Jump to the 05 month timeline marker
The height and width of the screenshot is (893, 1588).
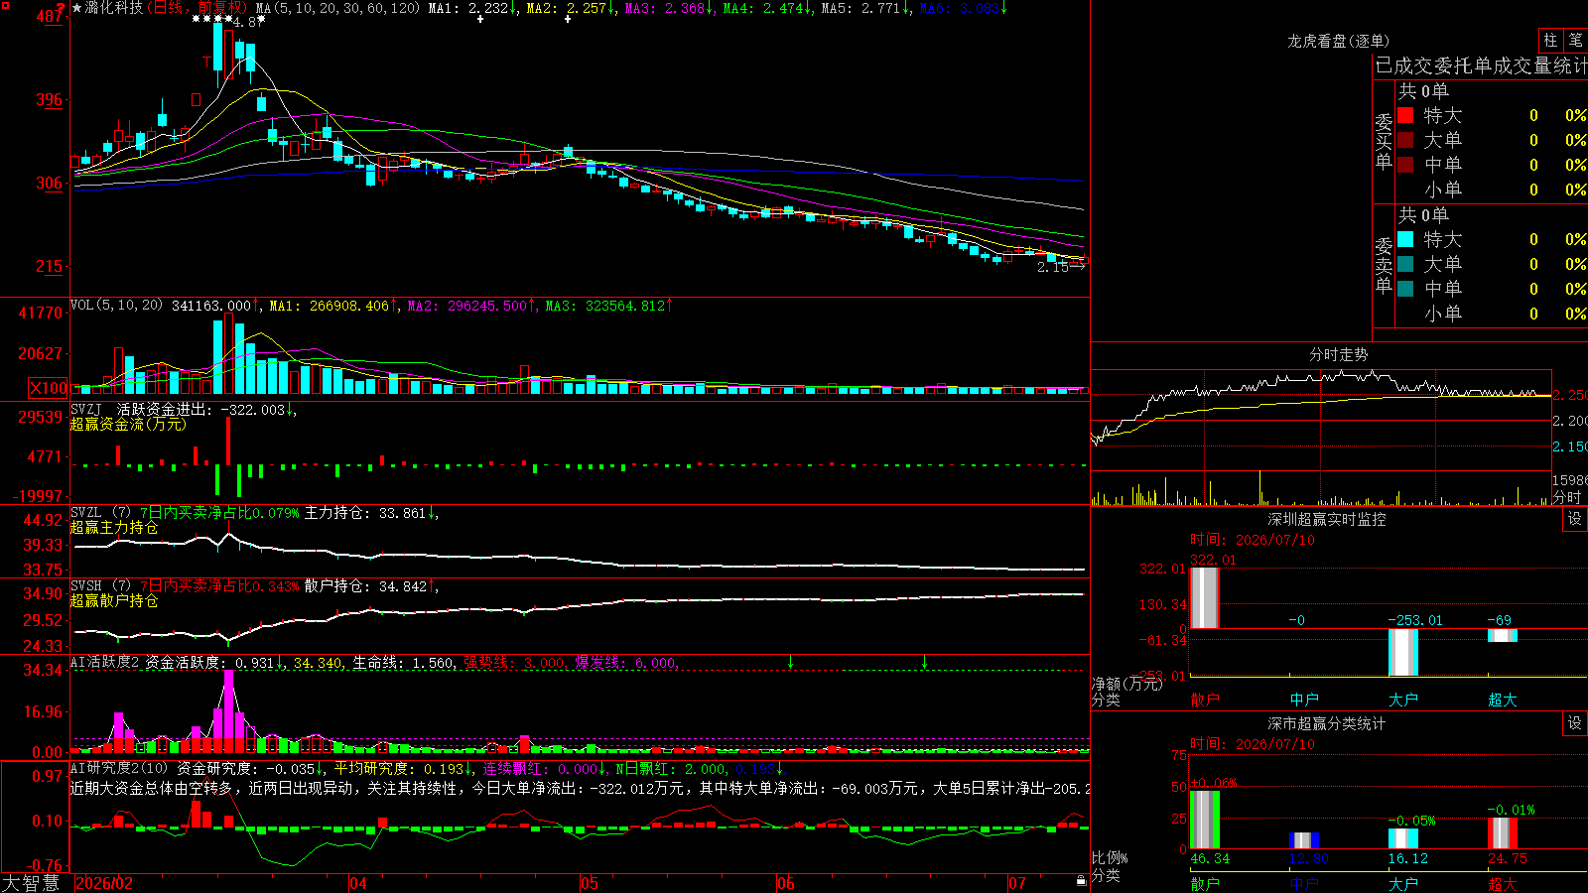tap(590, 883)
